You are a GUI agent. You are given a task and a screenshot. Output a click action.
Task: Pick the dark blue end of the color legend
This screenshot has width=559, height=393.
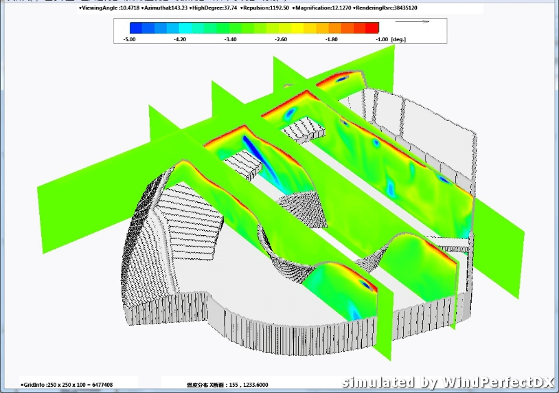coord(136,28)
